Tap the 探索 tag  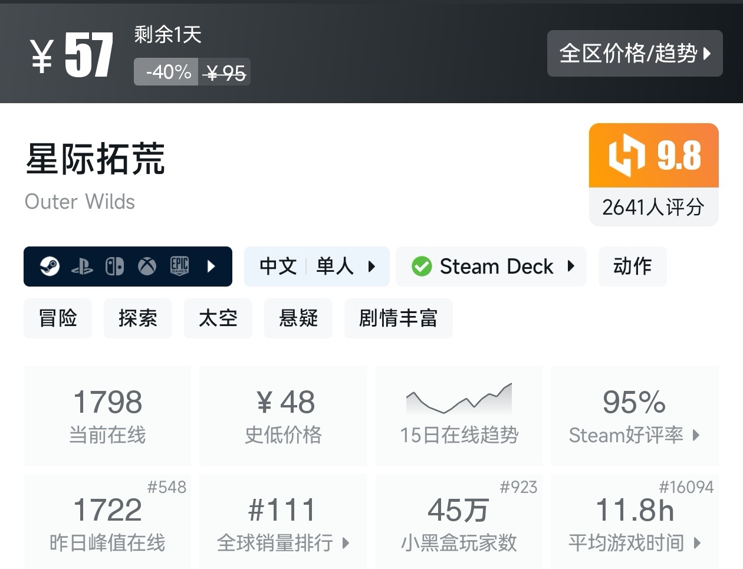pyautogui.click(x=138, y=318)
